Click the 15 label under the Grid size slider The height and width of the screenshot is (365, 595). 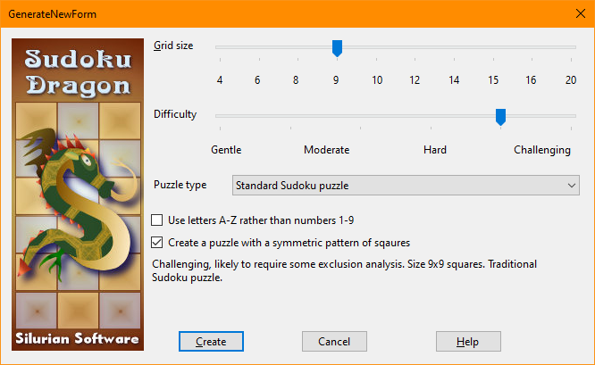(x=493, y=80)
